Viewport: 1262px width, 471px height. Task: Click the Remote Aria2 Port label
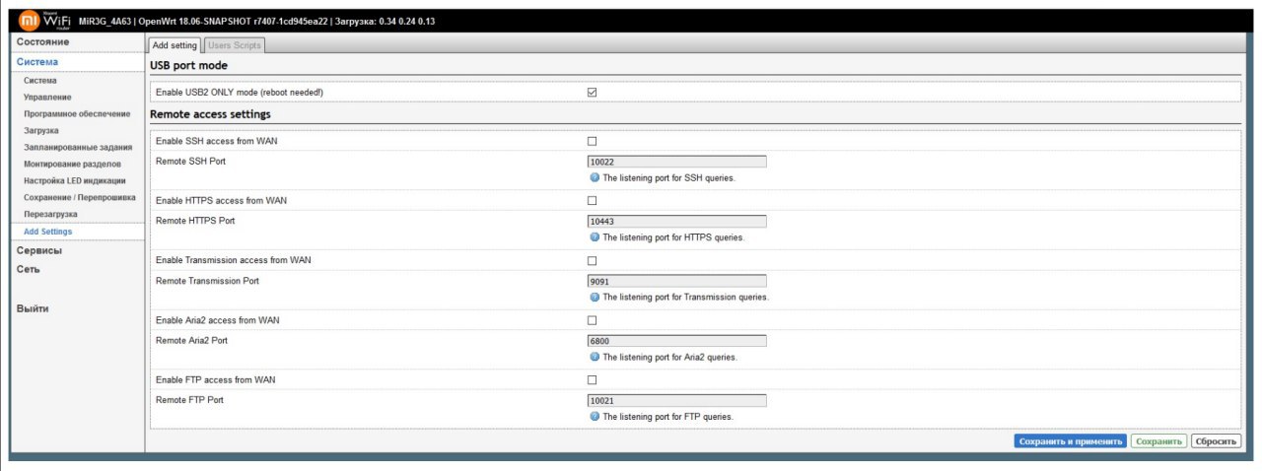[x=193, y=340]
